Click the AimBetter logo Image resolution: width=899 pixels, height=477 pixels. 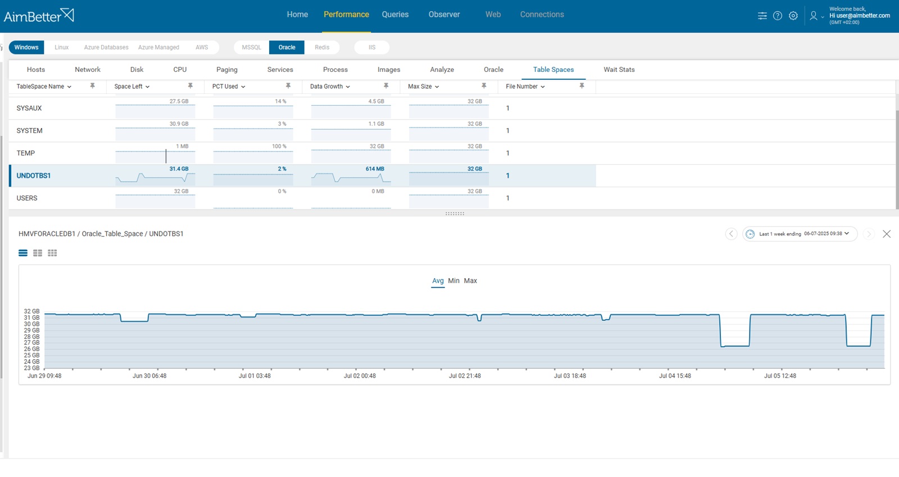point(39,15)
